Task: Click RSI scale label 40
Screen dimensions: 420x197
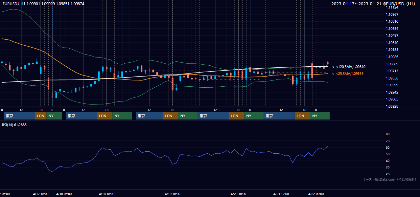Action: (387, 161)
